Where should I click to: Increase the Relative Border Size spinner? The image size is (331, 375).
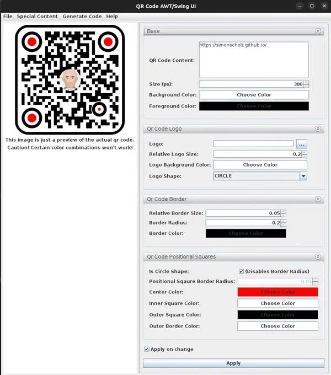[283, 211]
